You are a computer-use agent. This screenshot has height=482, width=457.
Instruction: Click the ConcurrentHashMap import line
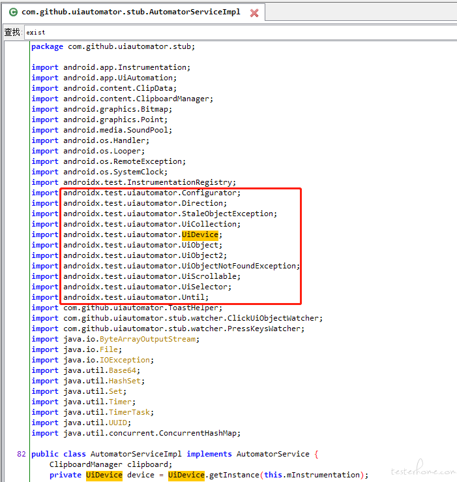click(136, 433)
